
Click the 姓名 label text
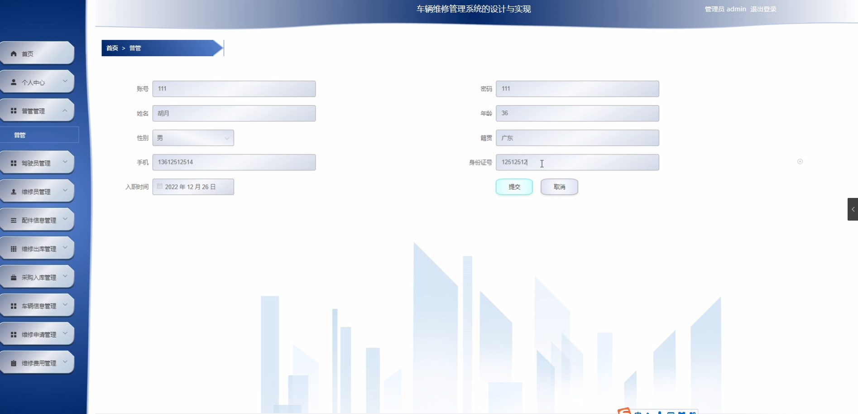(143, 113)
